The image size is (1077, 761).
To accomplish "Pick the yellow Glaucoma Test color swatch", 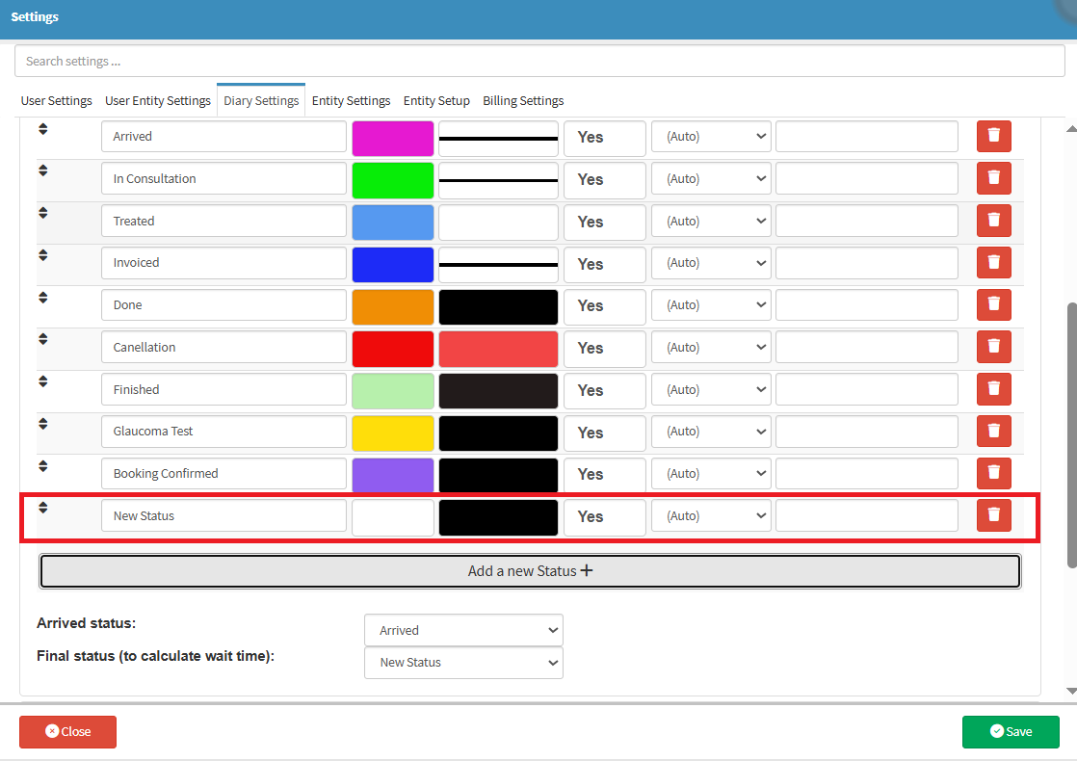I will (x=393, y=432).
